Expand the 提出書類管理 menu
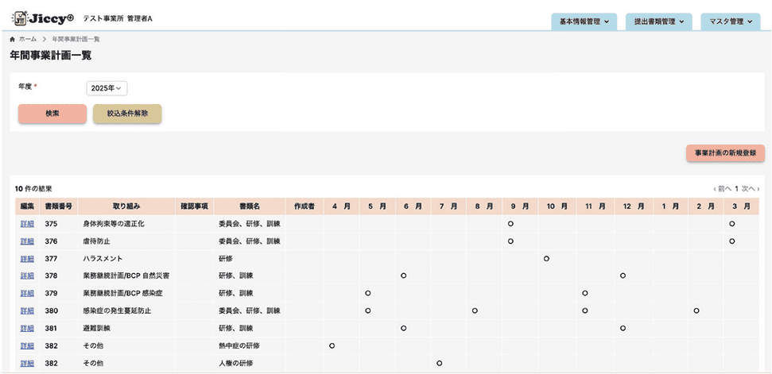Screen dimensions: 772x374 point(658,22)
